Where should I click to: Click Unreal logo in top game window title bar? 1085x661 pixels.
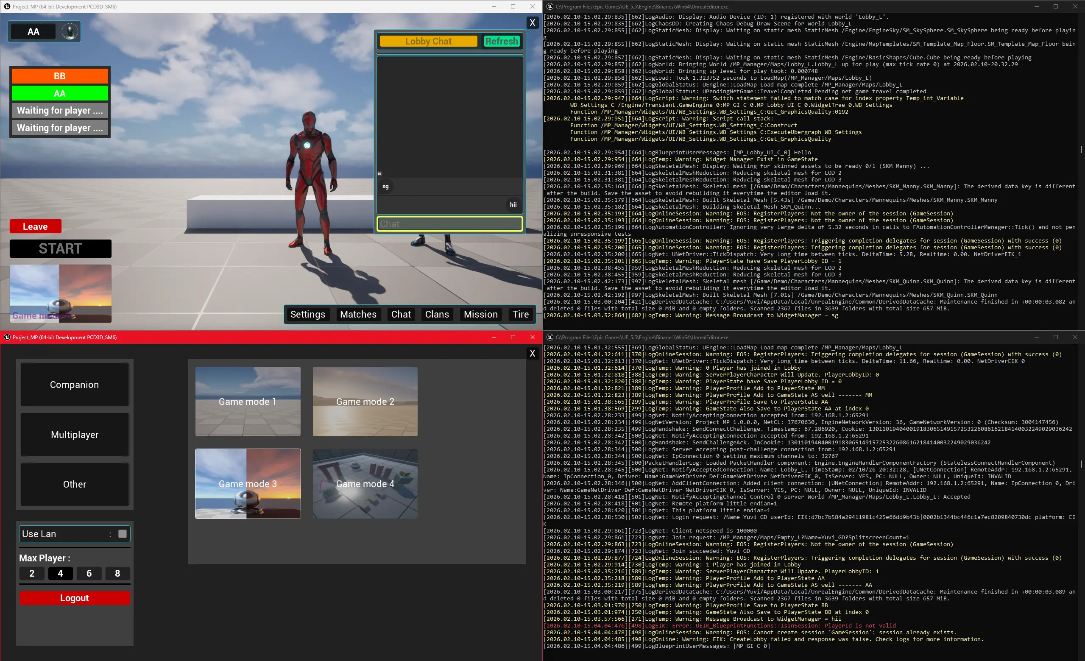pos(7,7)
